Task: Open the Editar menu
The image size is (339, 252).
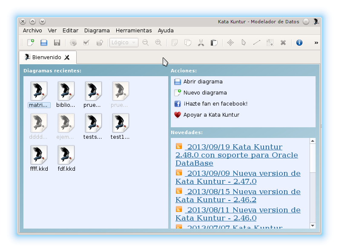Action: point(70,31)
